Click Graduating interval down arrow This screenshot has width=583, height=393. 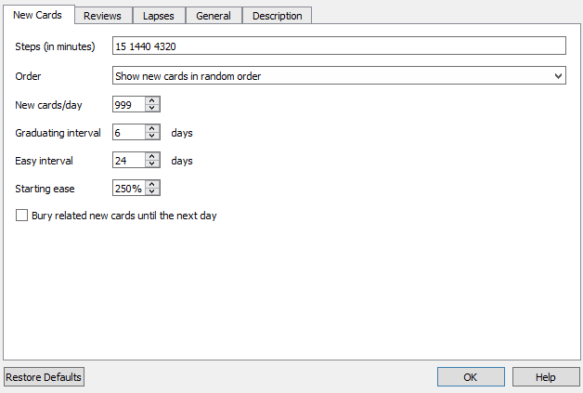(x=152, y=138)
